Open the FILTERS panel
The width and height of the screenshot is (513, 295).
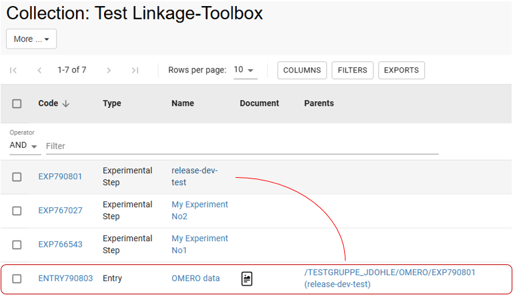coord(352,70)
